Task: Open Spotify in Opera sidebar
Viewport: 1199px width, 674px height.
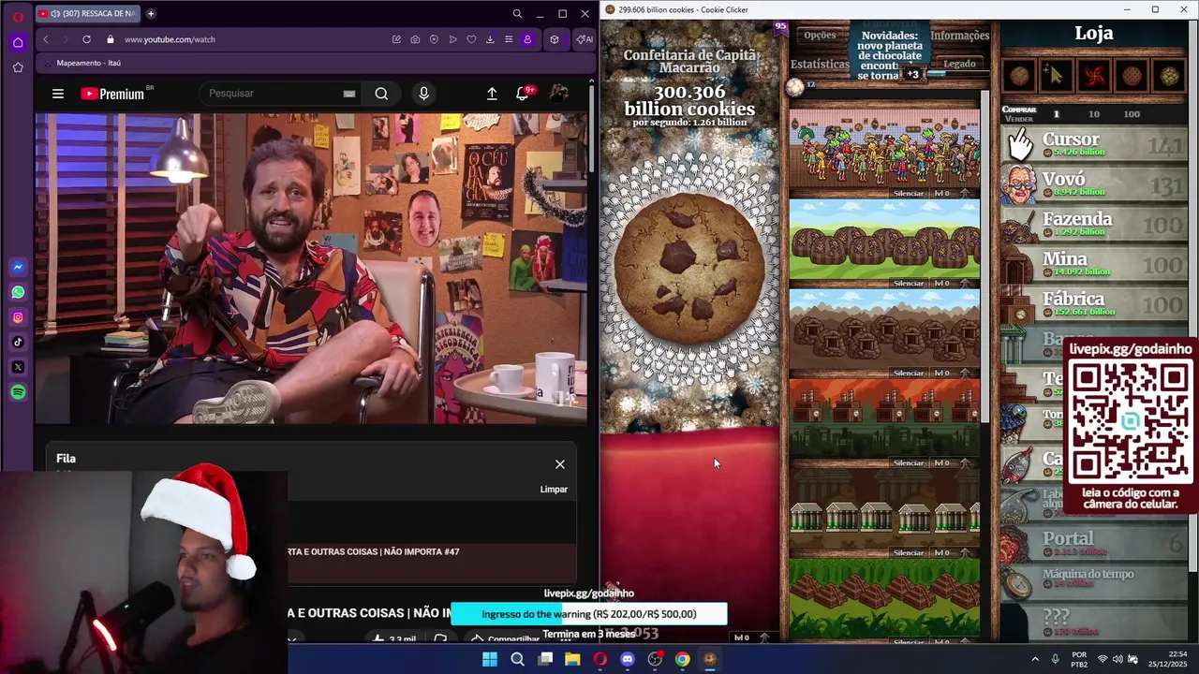Action: coord(18,392)
